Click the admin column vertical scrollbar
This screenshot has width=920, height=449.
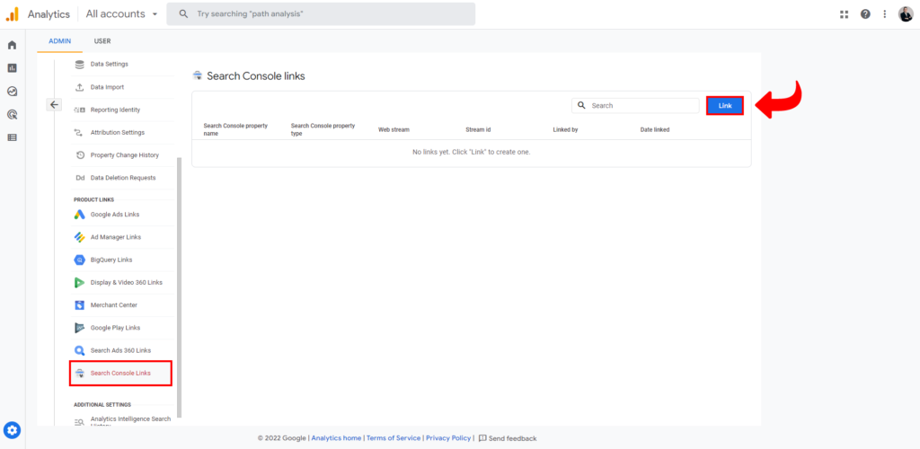(x=180, y=287)
